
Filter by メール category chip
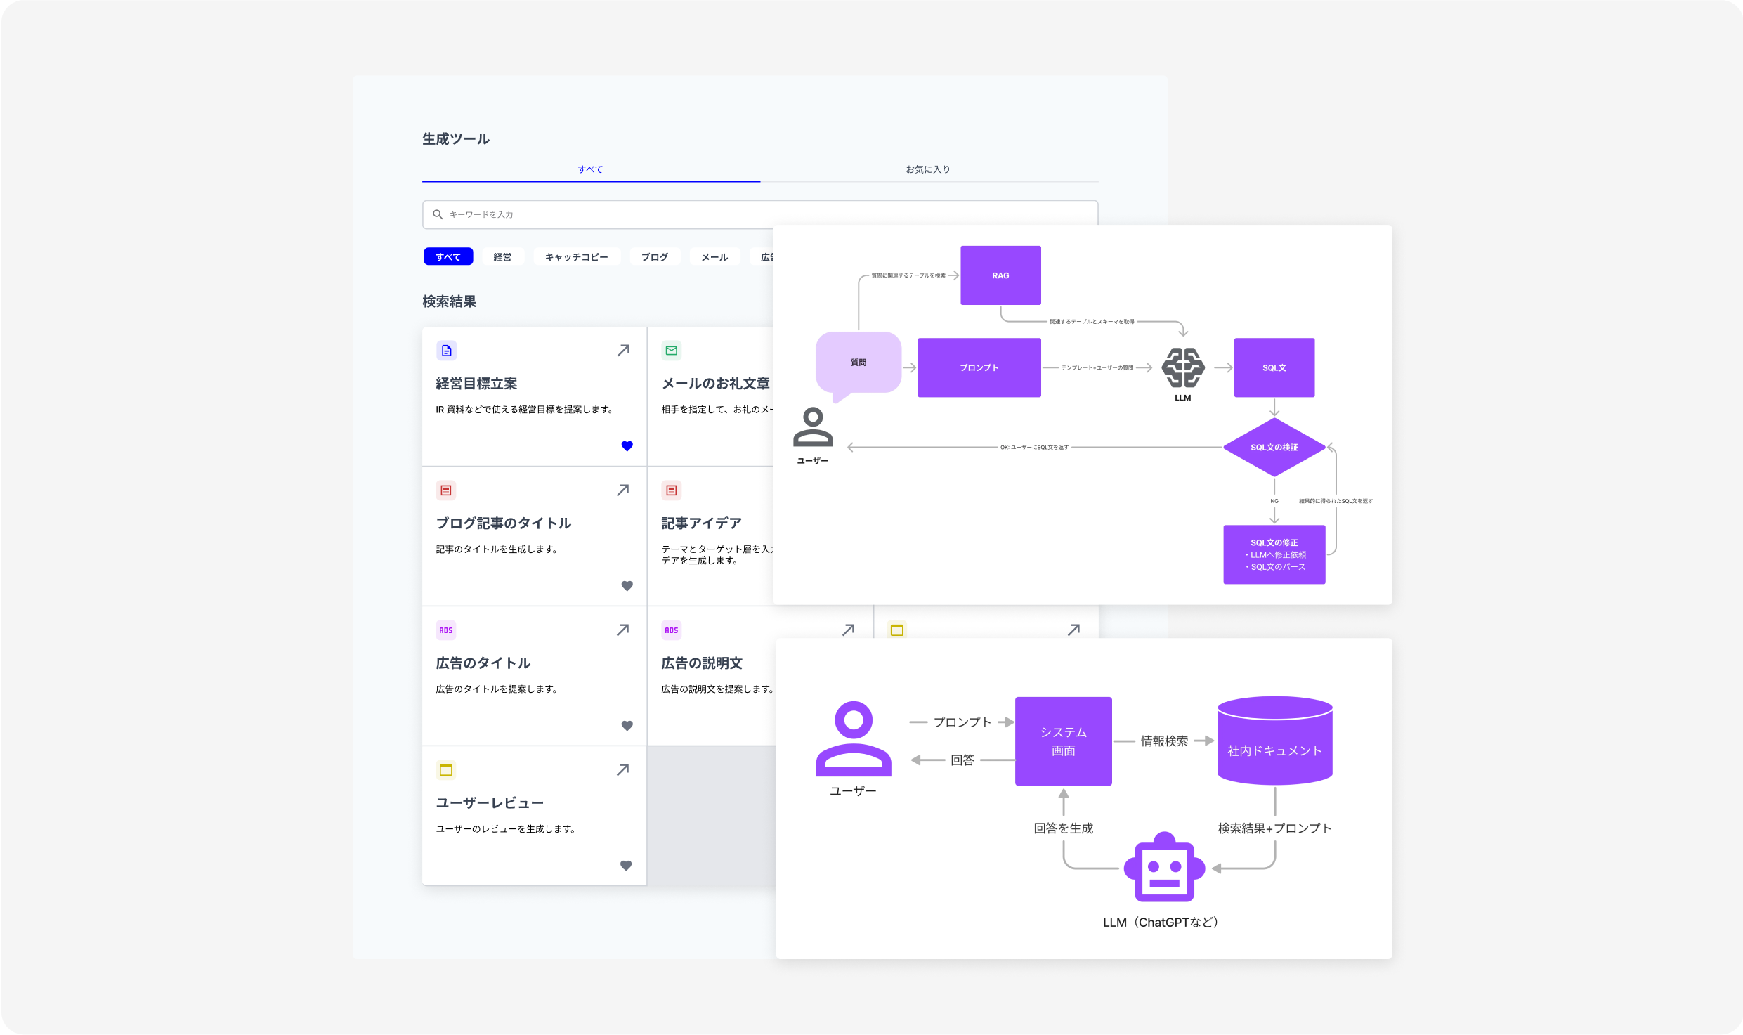pyautogui.click(x=714, y=257)
